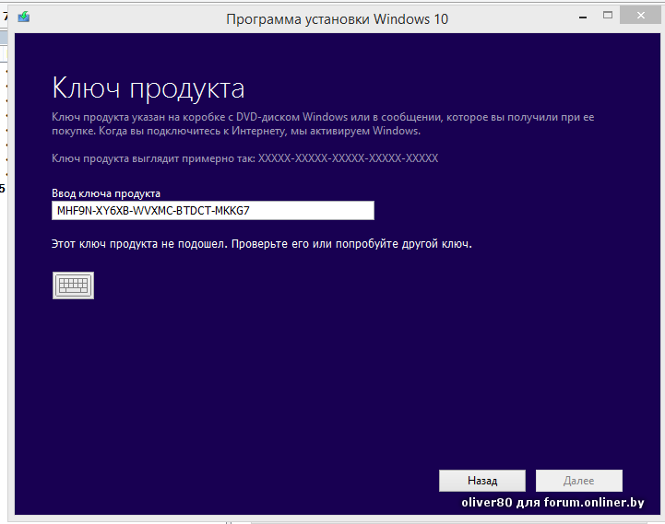Maximize the Windows 10 setup window
665x524 pixels.
pyautogui.click(x=608, y=16)
